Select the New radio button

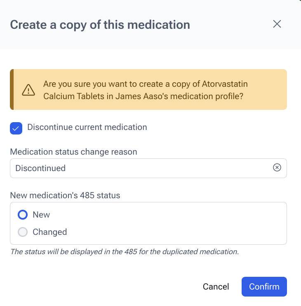tap(23, 215)
